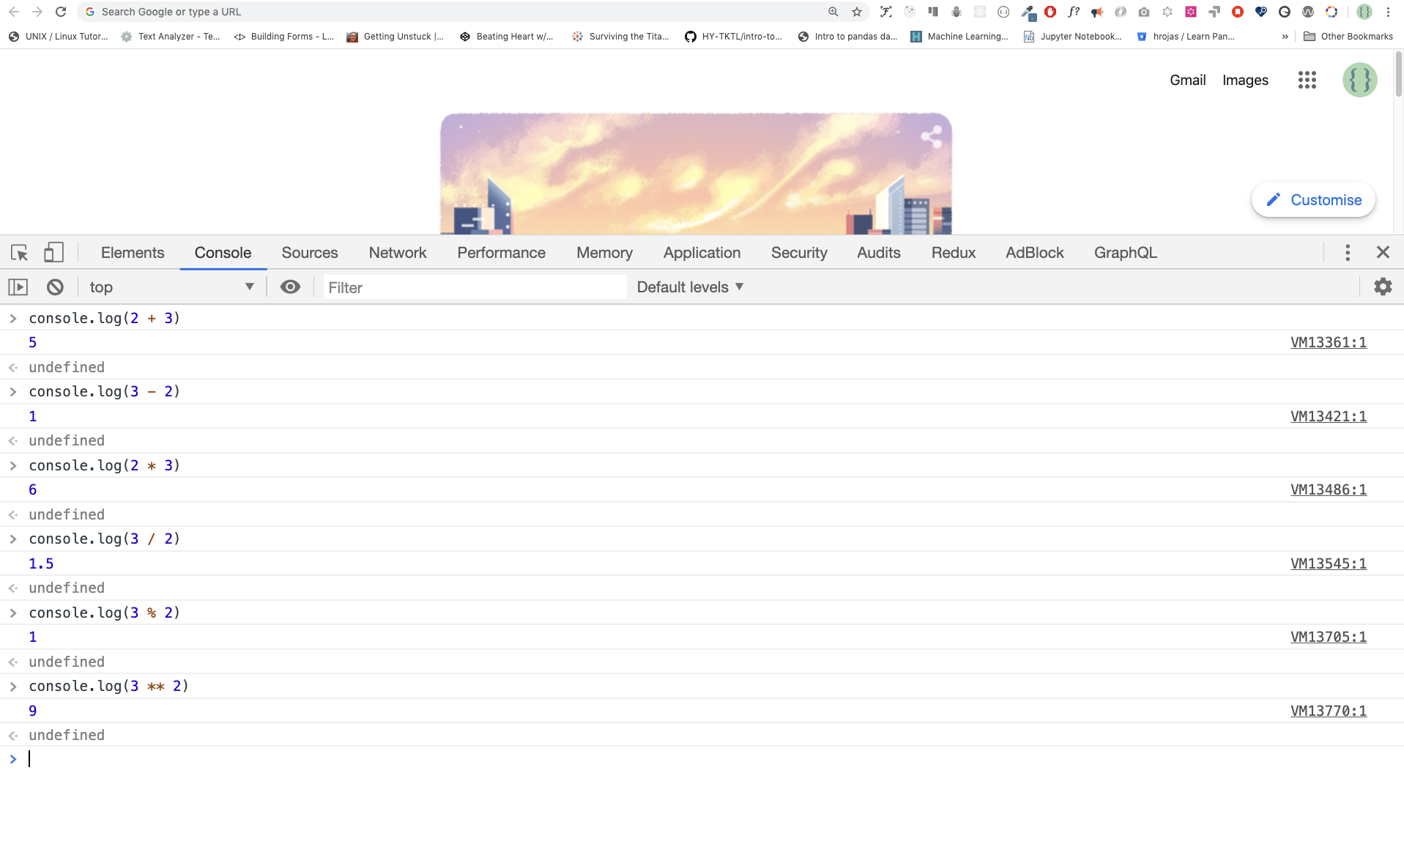Open the create live expression eye icon

(x=291, y=286)
